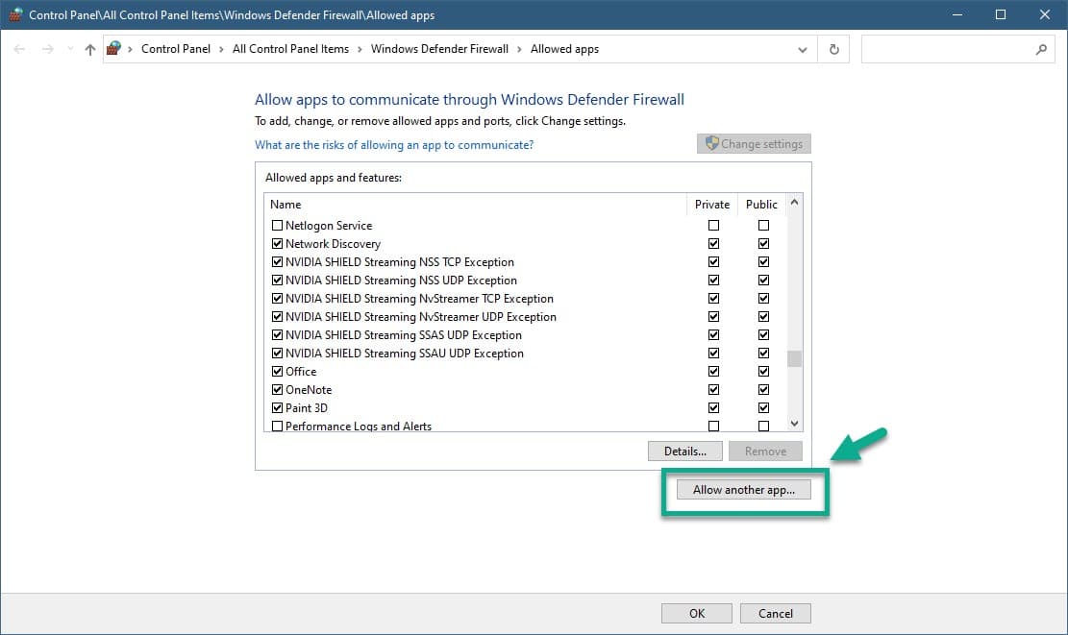This screenshot has height=635, width=1068.
Task: Toggle Private checkbox for Netlogon Service
Action: [x=713, y=226]
